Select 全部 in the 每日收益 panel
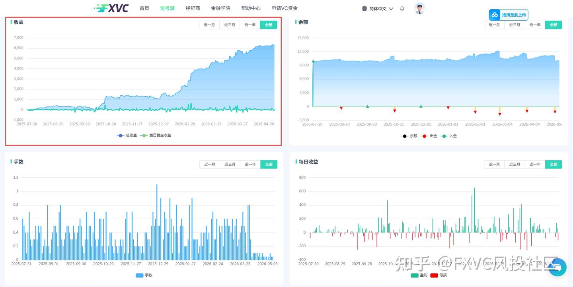This screenshot has width=573, height=287. 554,164
